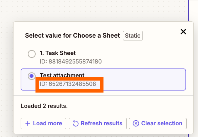Click the Test attachment option title

pyautogui.click(x=62, y=75)
